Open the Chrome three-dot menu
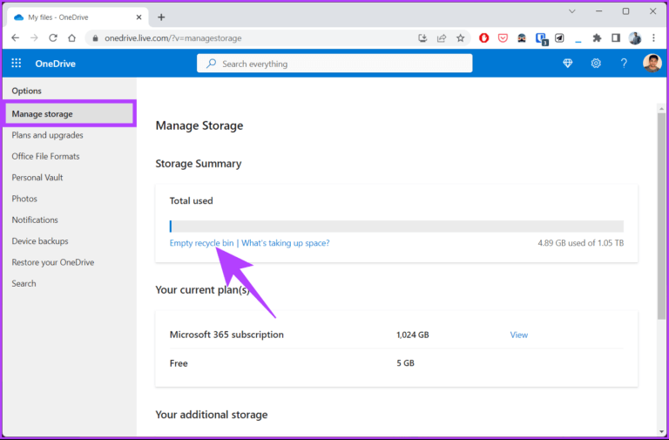669x440 pixels. (x=653, y=38)
